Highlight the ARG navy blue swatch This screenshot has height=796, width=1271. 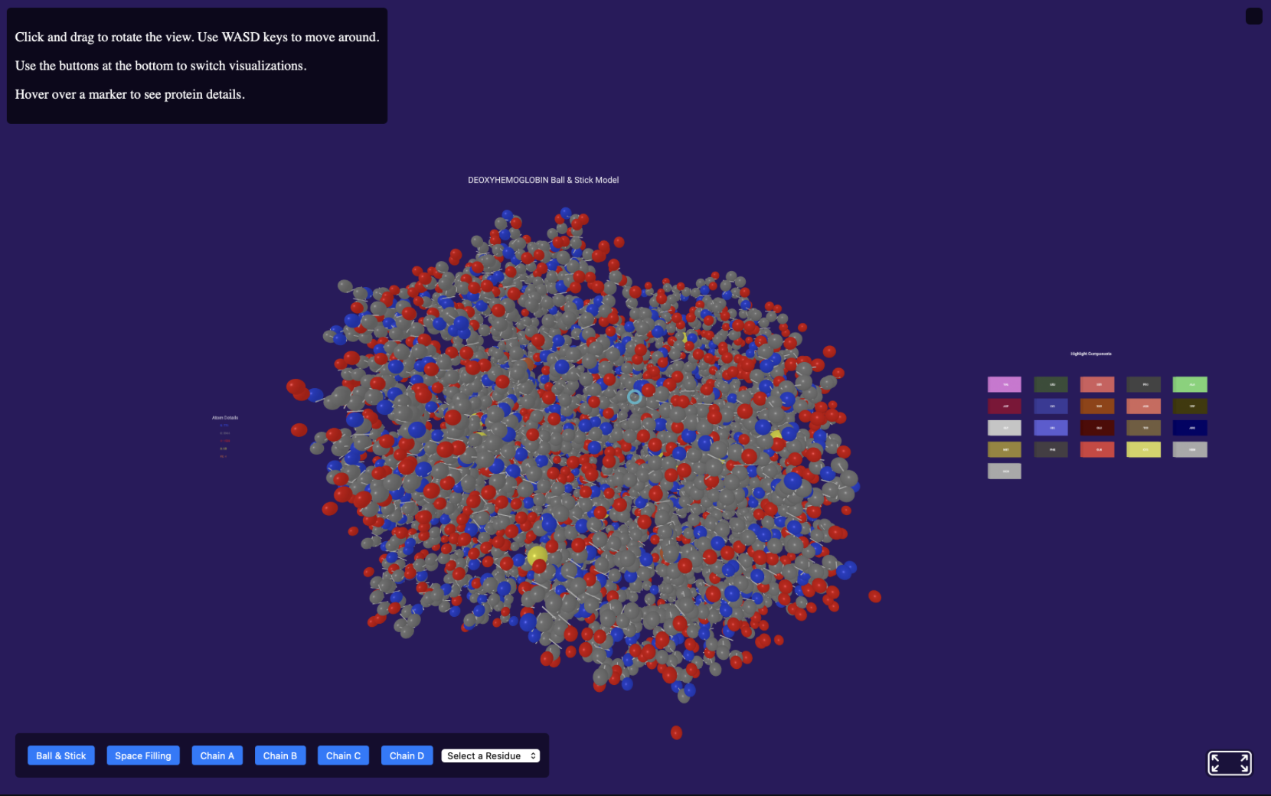pyautogui.click(x=1190, y=427)
